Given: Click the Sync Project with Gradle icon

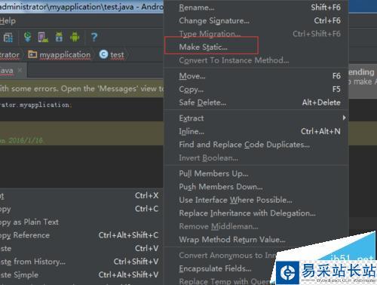Looking at the screenshot, I should pos(28,37).
